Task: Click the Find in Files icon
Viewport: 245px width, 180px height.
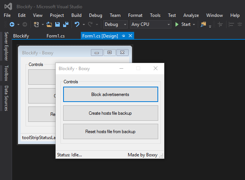Action: 203,24
